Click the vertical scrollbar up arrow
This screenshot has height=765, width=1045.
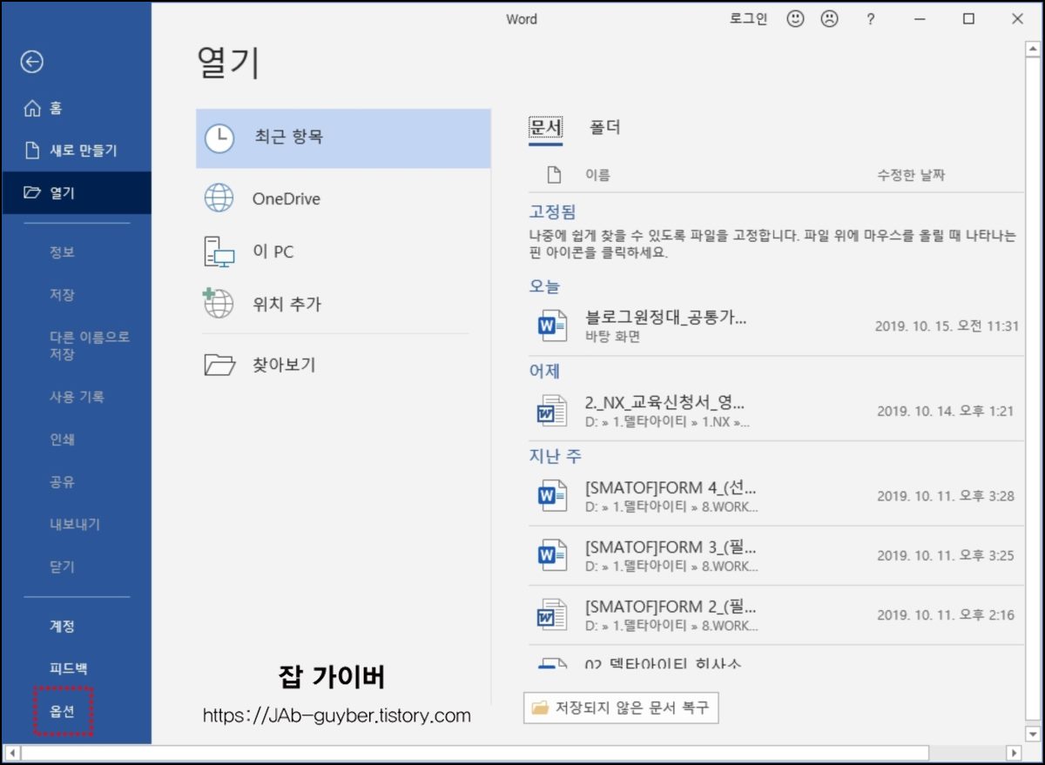click(x=1032, y=49)
